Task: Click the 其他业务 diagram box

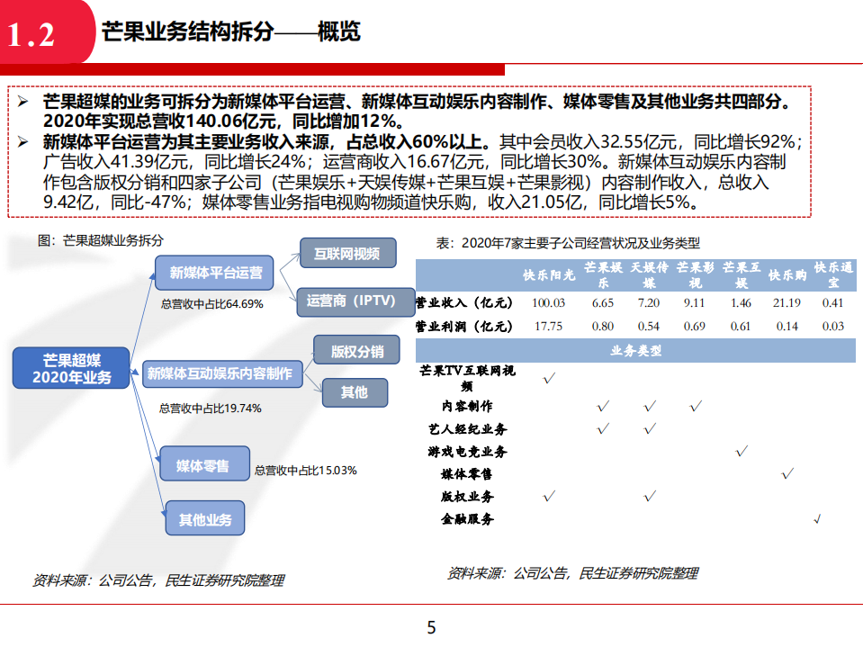Action: [x=206, y=518]
